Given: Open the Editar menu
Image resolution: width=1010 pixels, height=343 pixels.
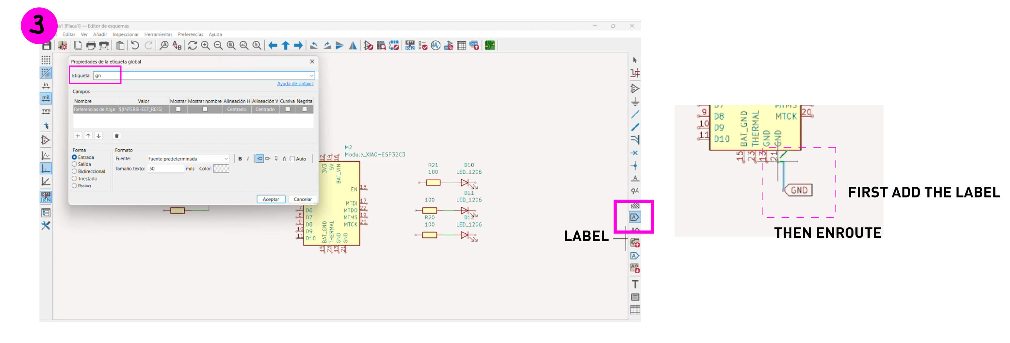Looking at the screenshot, I should pos(69,34).
